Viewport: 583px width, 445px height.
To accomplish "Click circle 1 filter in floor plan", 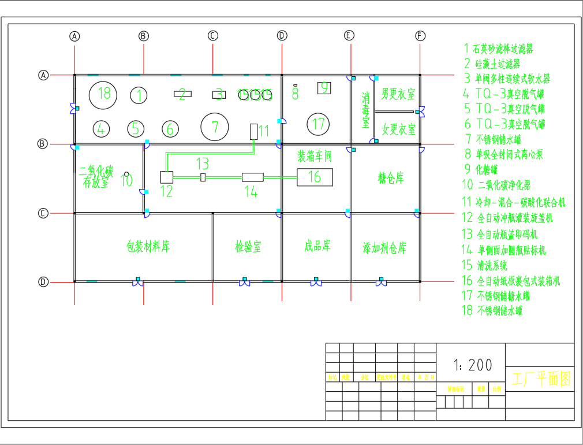I will coord(139,95).
